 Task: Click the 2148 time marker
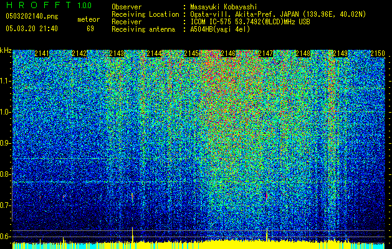click(x=303, y=53)
